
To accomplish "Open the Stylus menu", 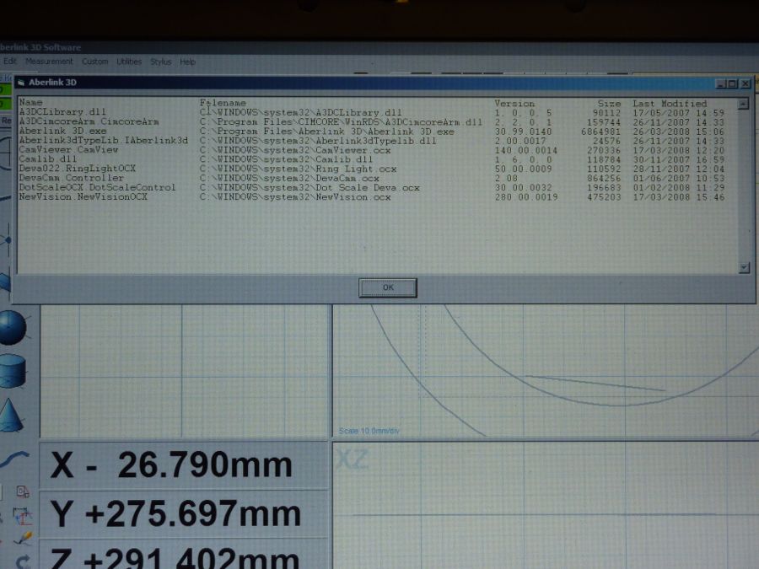I will pos(161,62).
